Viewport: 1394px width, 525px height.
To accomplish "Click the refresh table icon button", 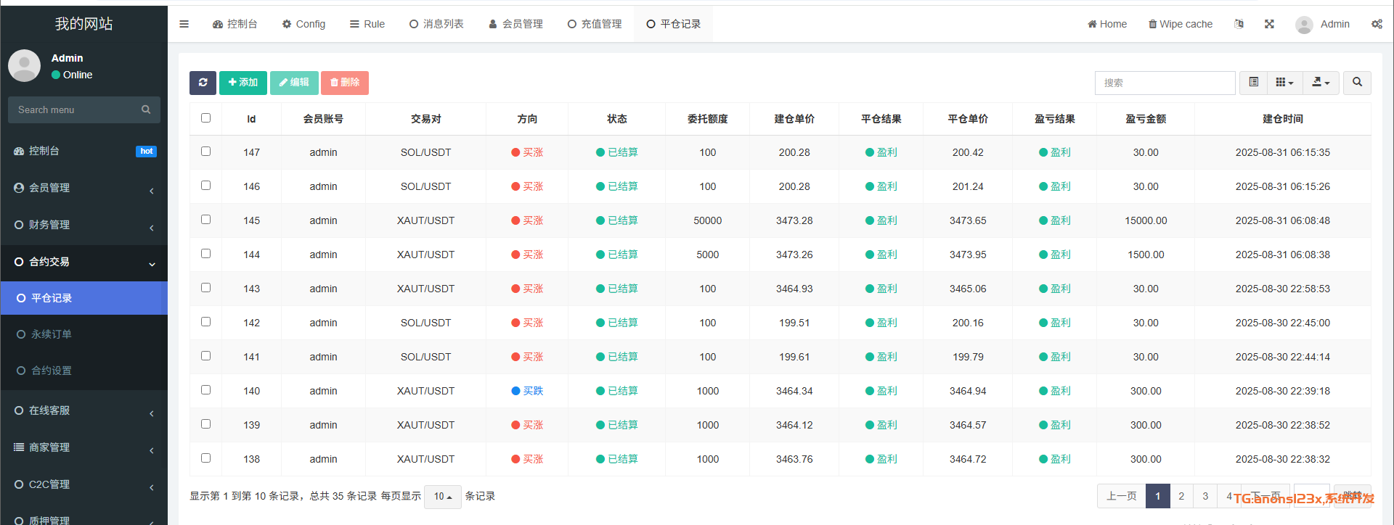I will [203, 83].
